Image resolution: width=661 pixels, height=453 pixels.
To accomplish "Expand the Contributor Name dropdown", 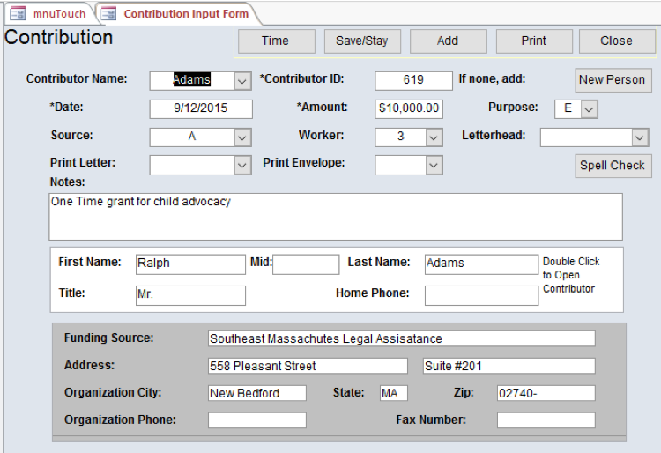I will [243, 80].
